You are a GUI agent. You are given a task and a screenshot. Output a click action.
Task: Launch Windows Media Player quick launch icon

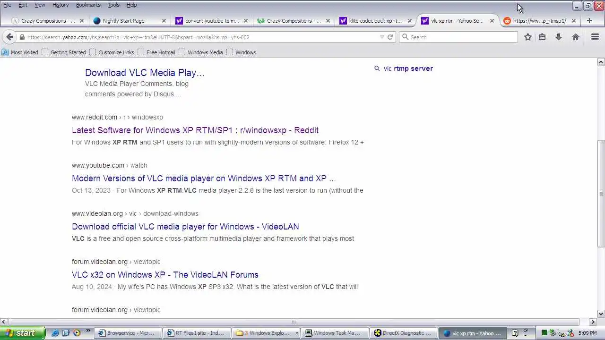(x=77, y=333)
